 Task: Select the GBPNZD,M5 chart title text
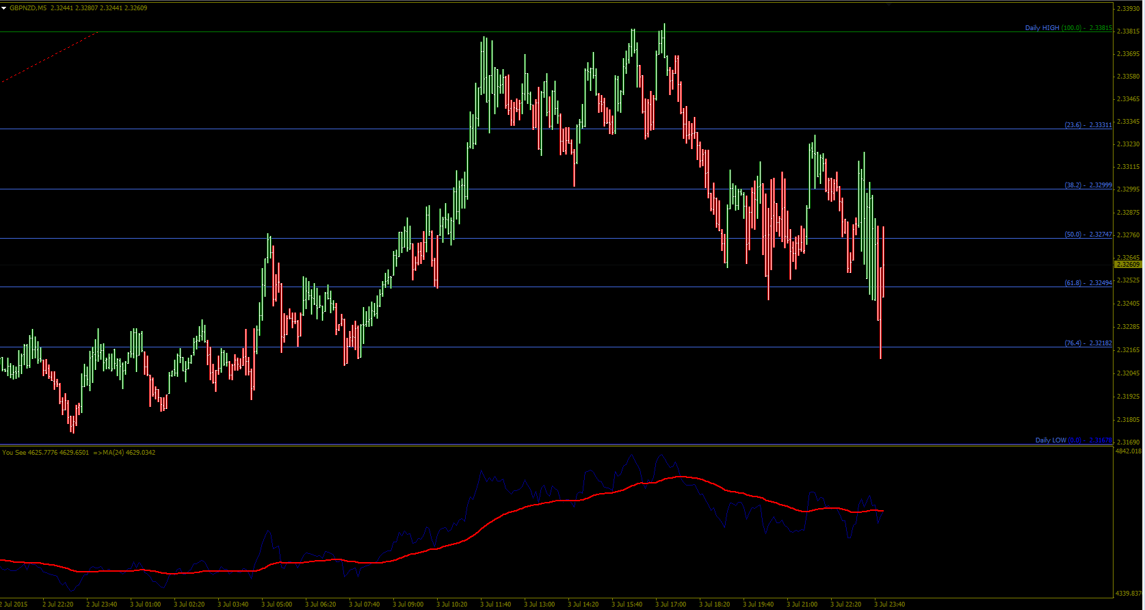28,8
